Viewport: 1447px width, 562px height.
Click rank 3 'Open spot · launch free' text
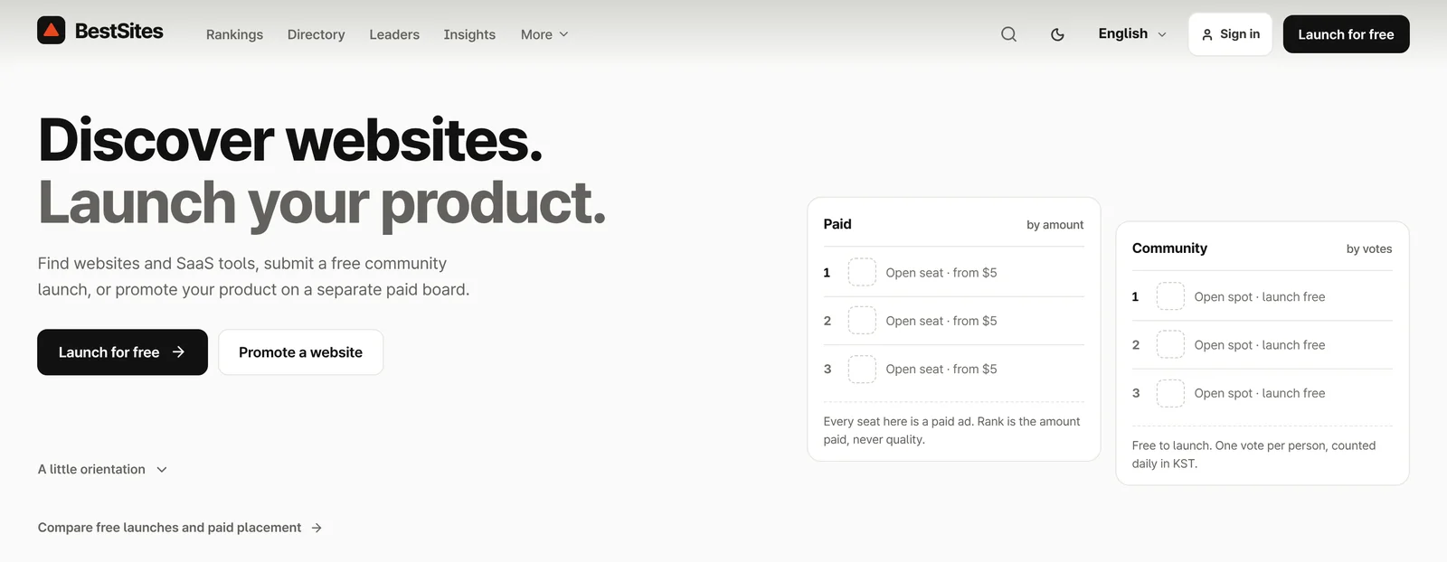coord(1260,393)
